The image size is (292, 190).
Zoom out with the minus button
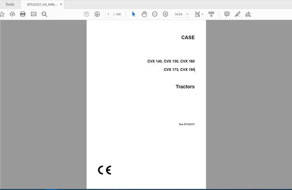click(155, 14)
